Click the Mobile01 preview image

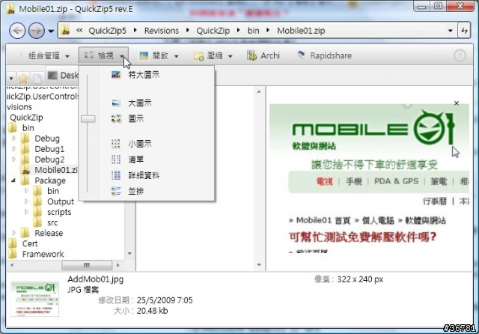(x=369, y=178)
